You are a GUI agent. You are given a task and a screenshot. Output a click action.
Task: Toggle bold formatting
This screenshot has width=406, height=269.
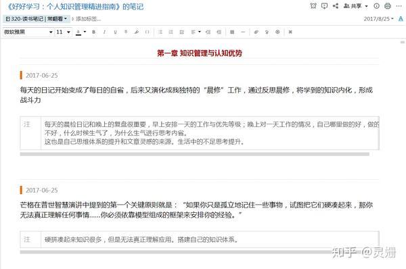94,32
